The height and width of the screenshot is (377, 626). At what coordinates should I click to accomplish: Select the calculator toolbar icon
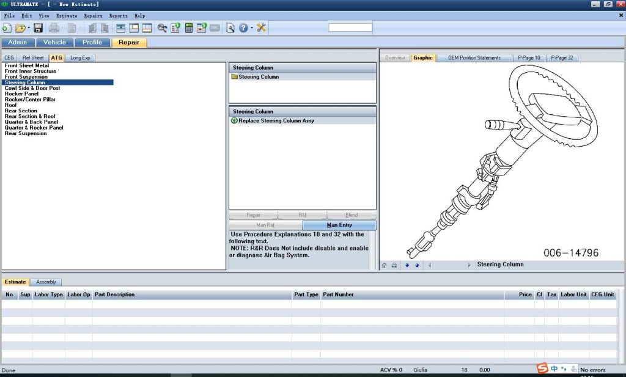tap(190, 27)
